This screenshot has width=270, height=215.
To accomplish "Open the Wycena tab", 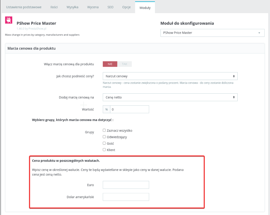I will tap(93, 7).
